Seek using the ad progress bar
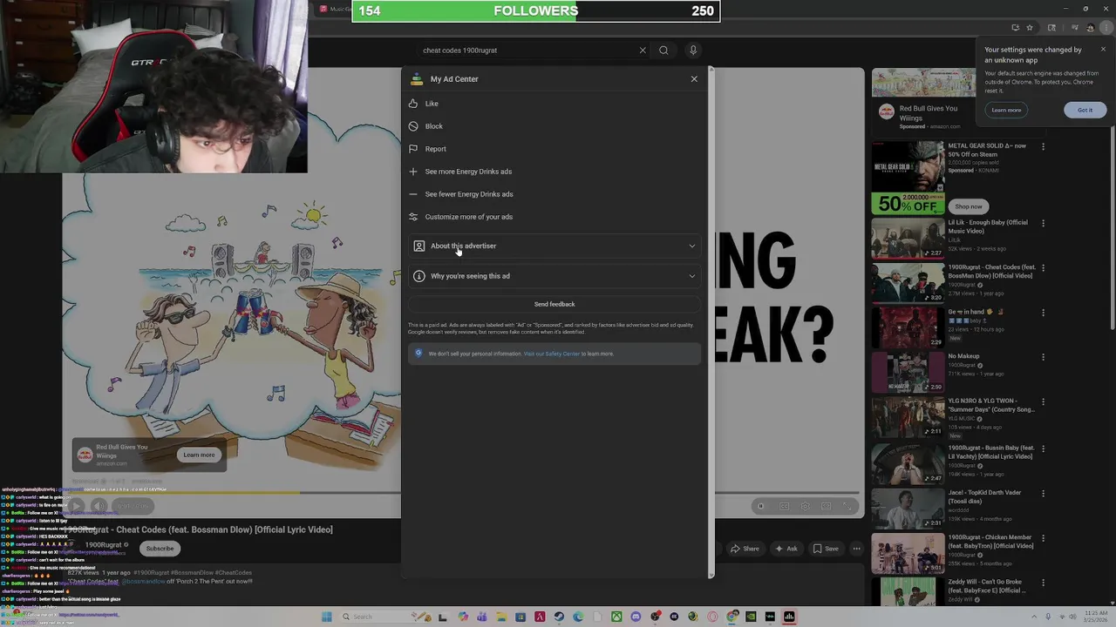Image resolution: width=1116 pixels, height=627 pixels. pyautogui.click(x=462, y=493)
